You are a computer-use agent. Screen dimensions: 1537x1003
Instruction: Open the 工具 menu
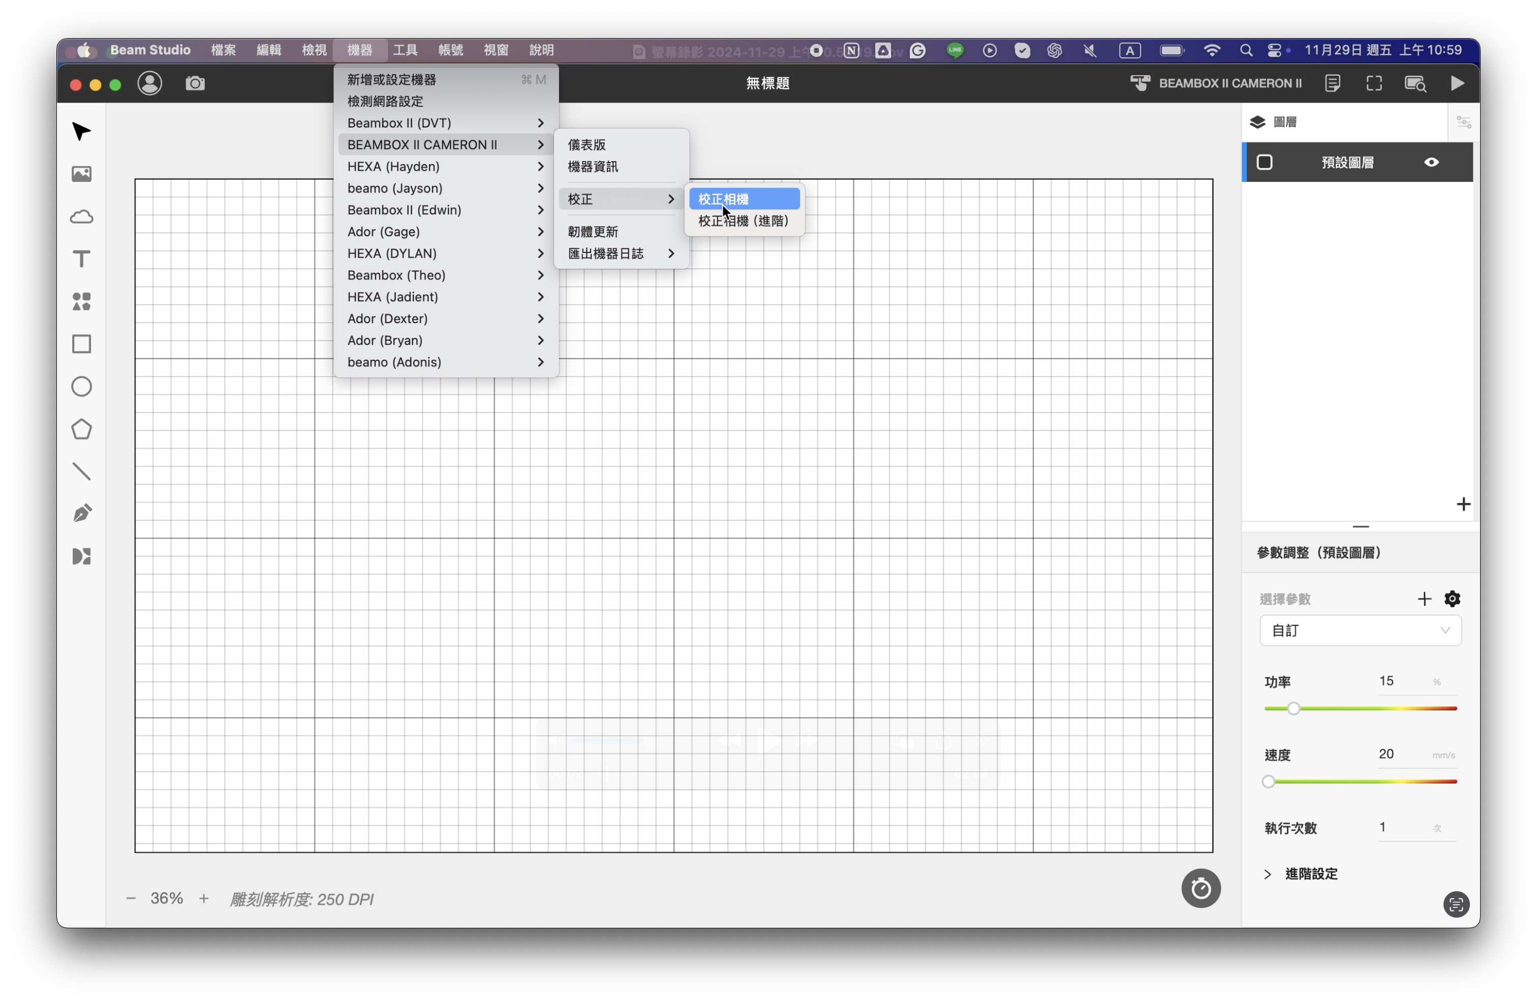[406, 50]
